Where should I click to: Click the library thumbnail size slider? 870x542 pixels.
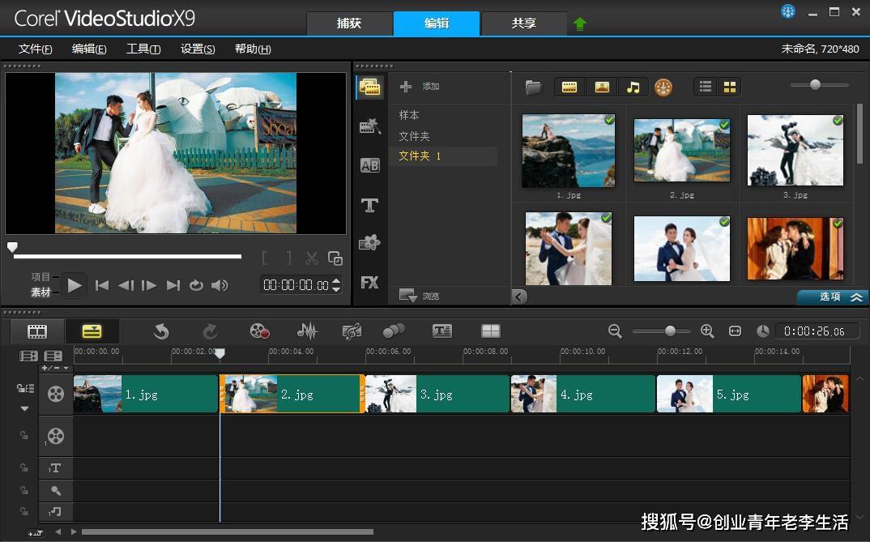point(815,85)
